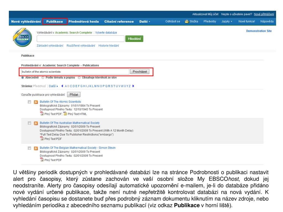Open Nápověda help
283x212 pixels.
point(267,22)
